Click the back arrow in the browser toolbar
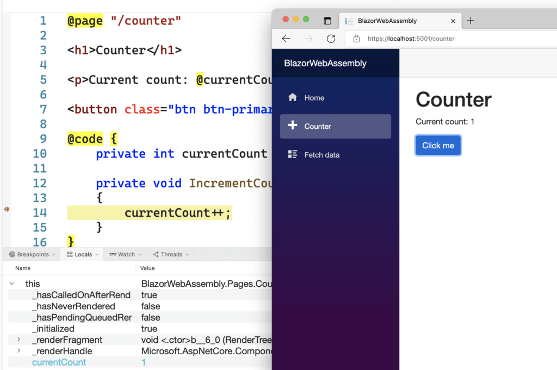 coord(286,39)
